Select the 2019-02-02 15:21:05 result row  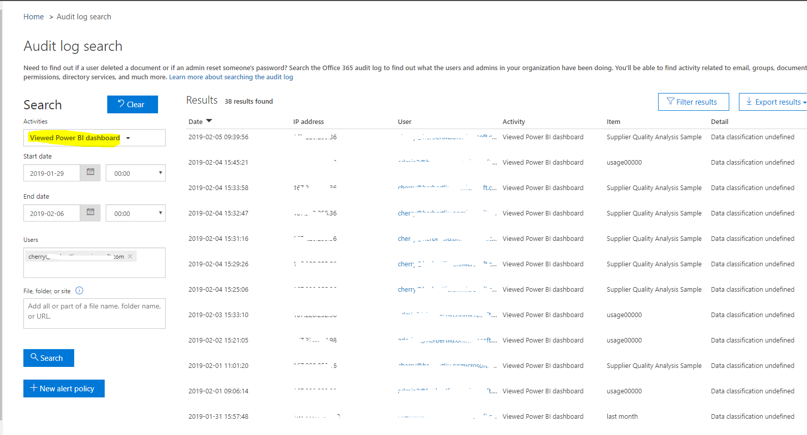pyautogui.click(x=496, y=340)
